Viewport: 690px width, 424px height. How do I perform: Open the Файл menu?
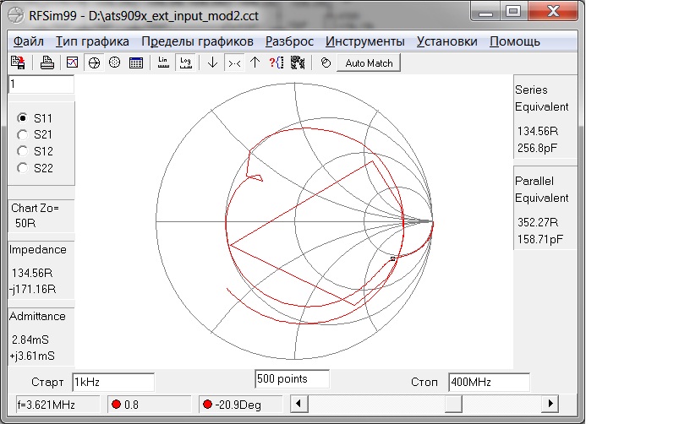[x=28, y=41]
